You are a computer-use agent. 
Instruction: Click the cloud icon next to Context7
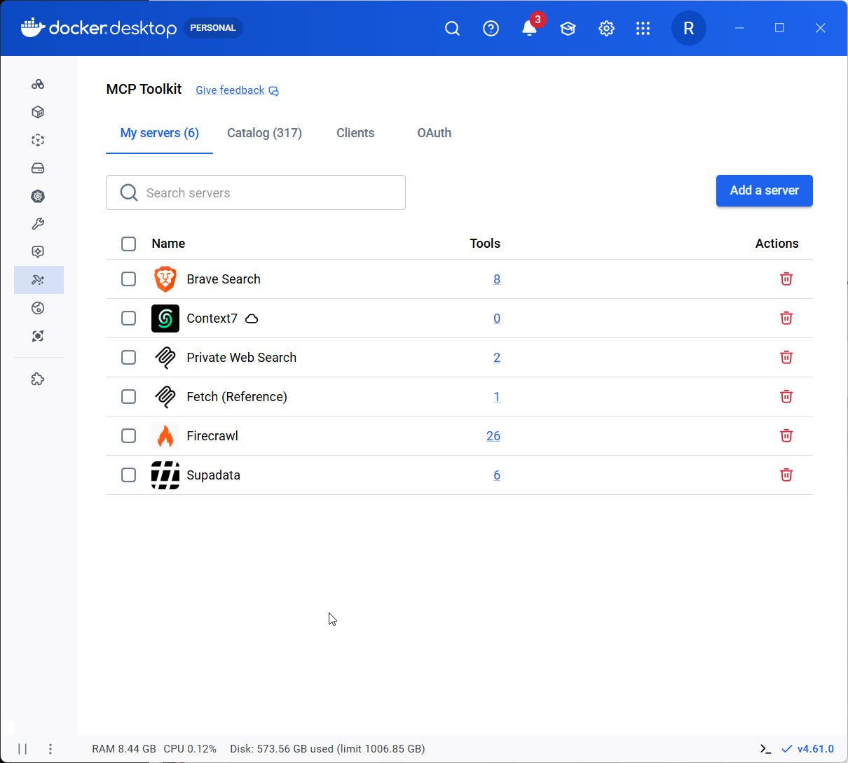pos(252,318)
